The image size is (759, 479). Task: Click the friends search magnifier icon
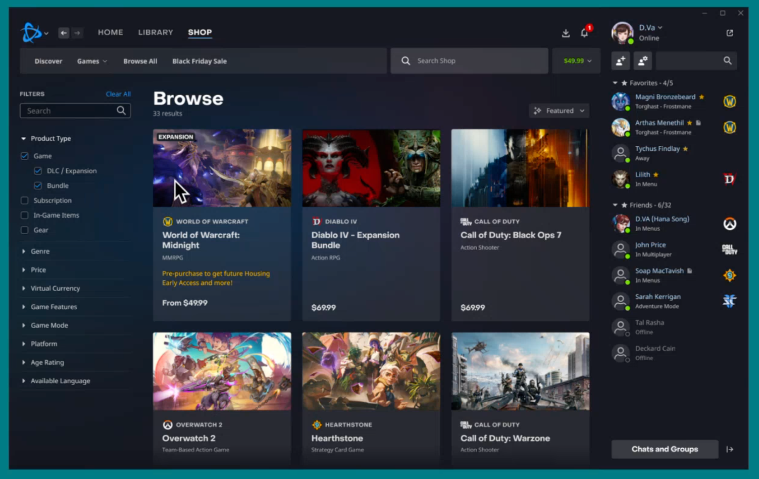click(727, 61)
